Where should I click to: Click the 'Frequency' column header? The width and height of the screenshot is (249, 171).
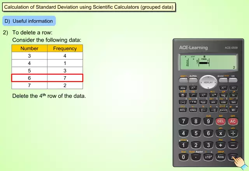(x=65, y=48)
